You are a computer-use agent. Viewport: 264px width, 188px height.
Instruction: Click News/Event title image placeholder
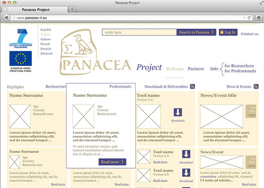222,116
